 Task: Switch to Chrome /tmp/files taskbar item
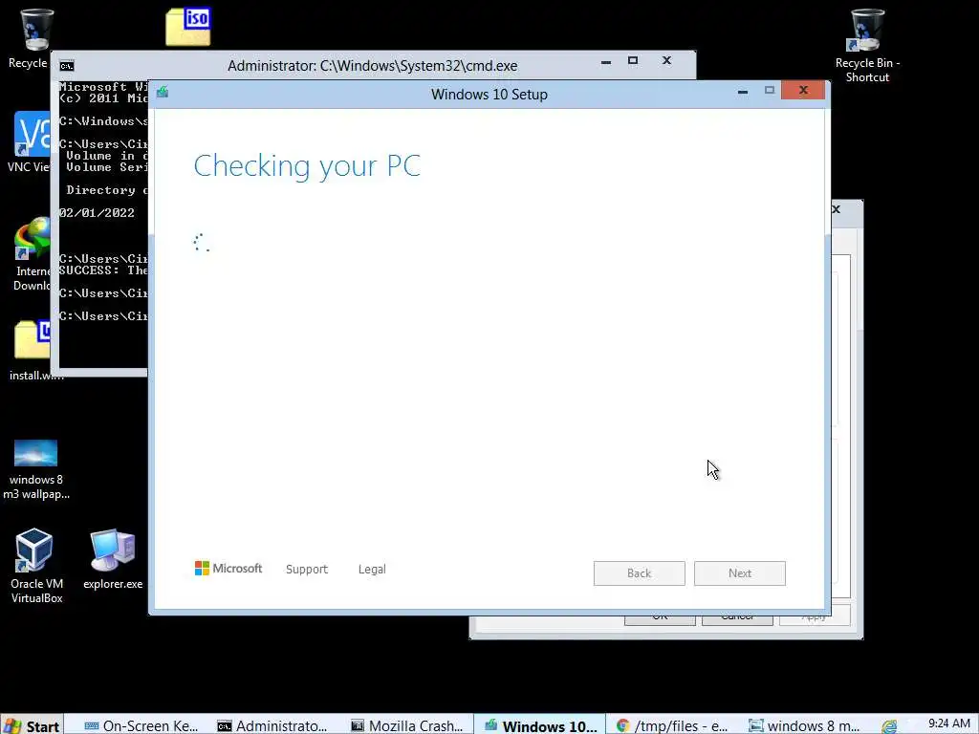point(672,725)
